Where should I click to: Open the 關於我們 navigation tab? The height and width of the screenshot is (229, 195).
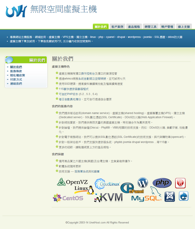[x=101, y=27]
